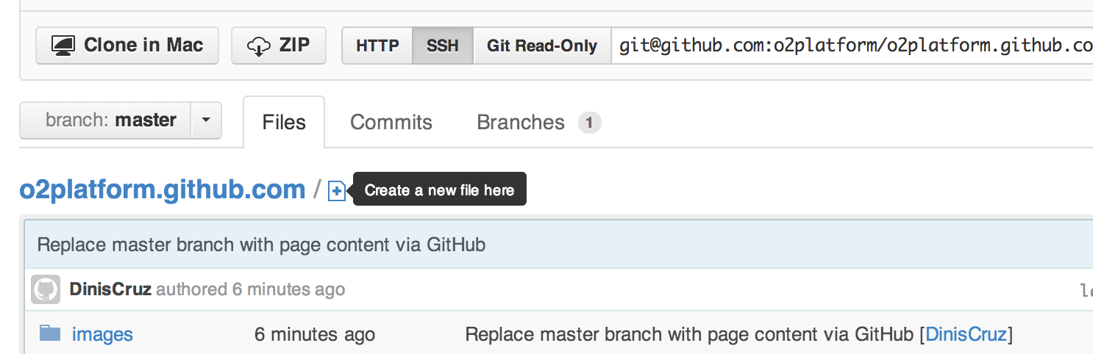Select the HTTP clone protocol
The height and width of the screenshot is (354, 1093).
[377, 46]
